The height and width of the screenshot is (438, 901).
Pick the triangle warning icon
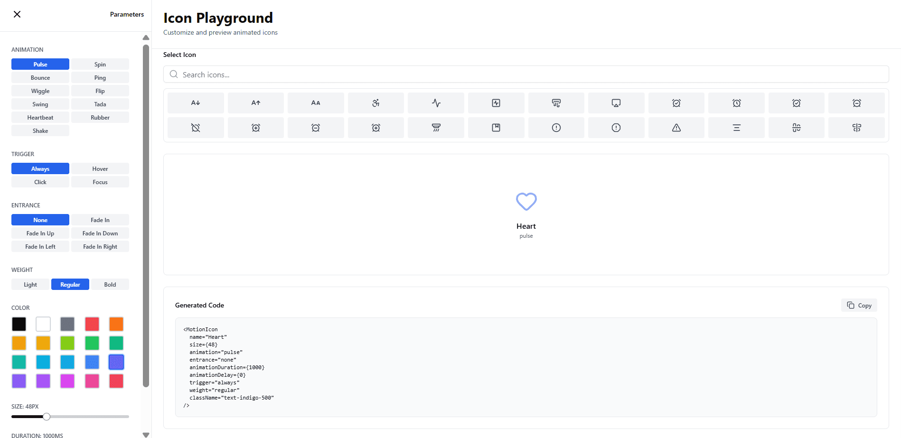tap(676, 127)
